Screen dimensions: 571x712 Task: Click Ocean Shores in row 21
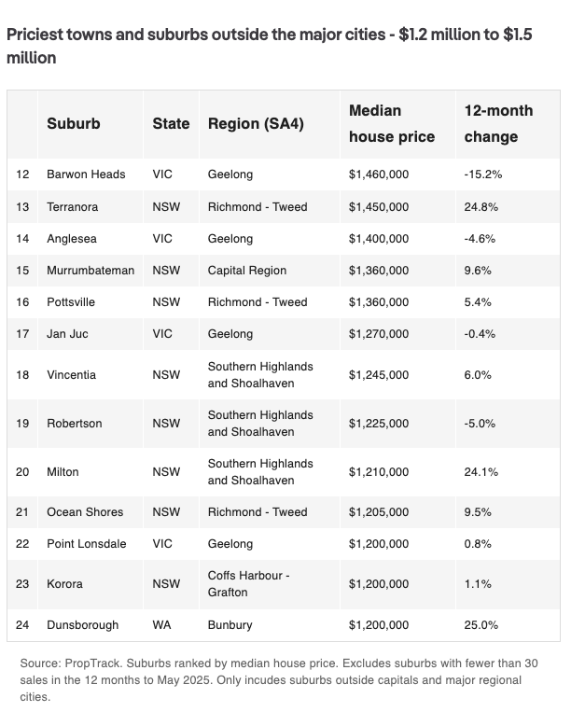pyautogui.click(x=85, y=512)
